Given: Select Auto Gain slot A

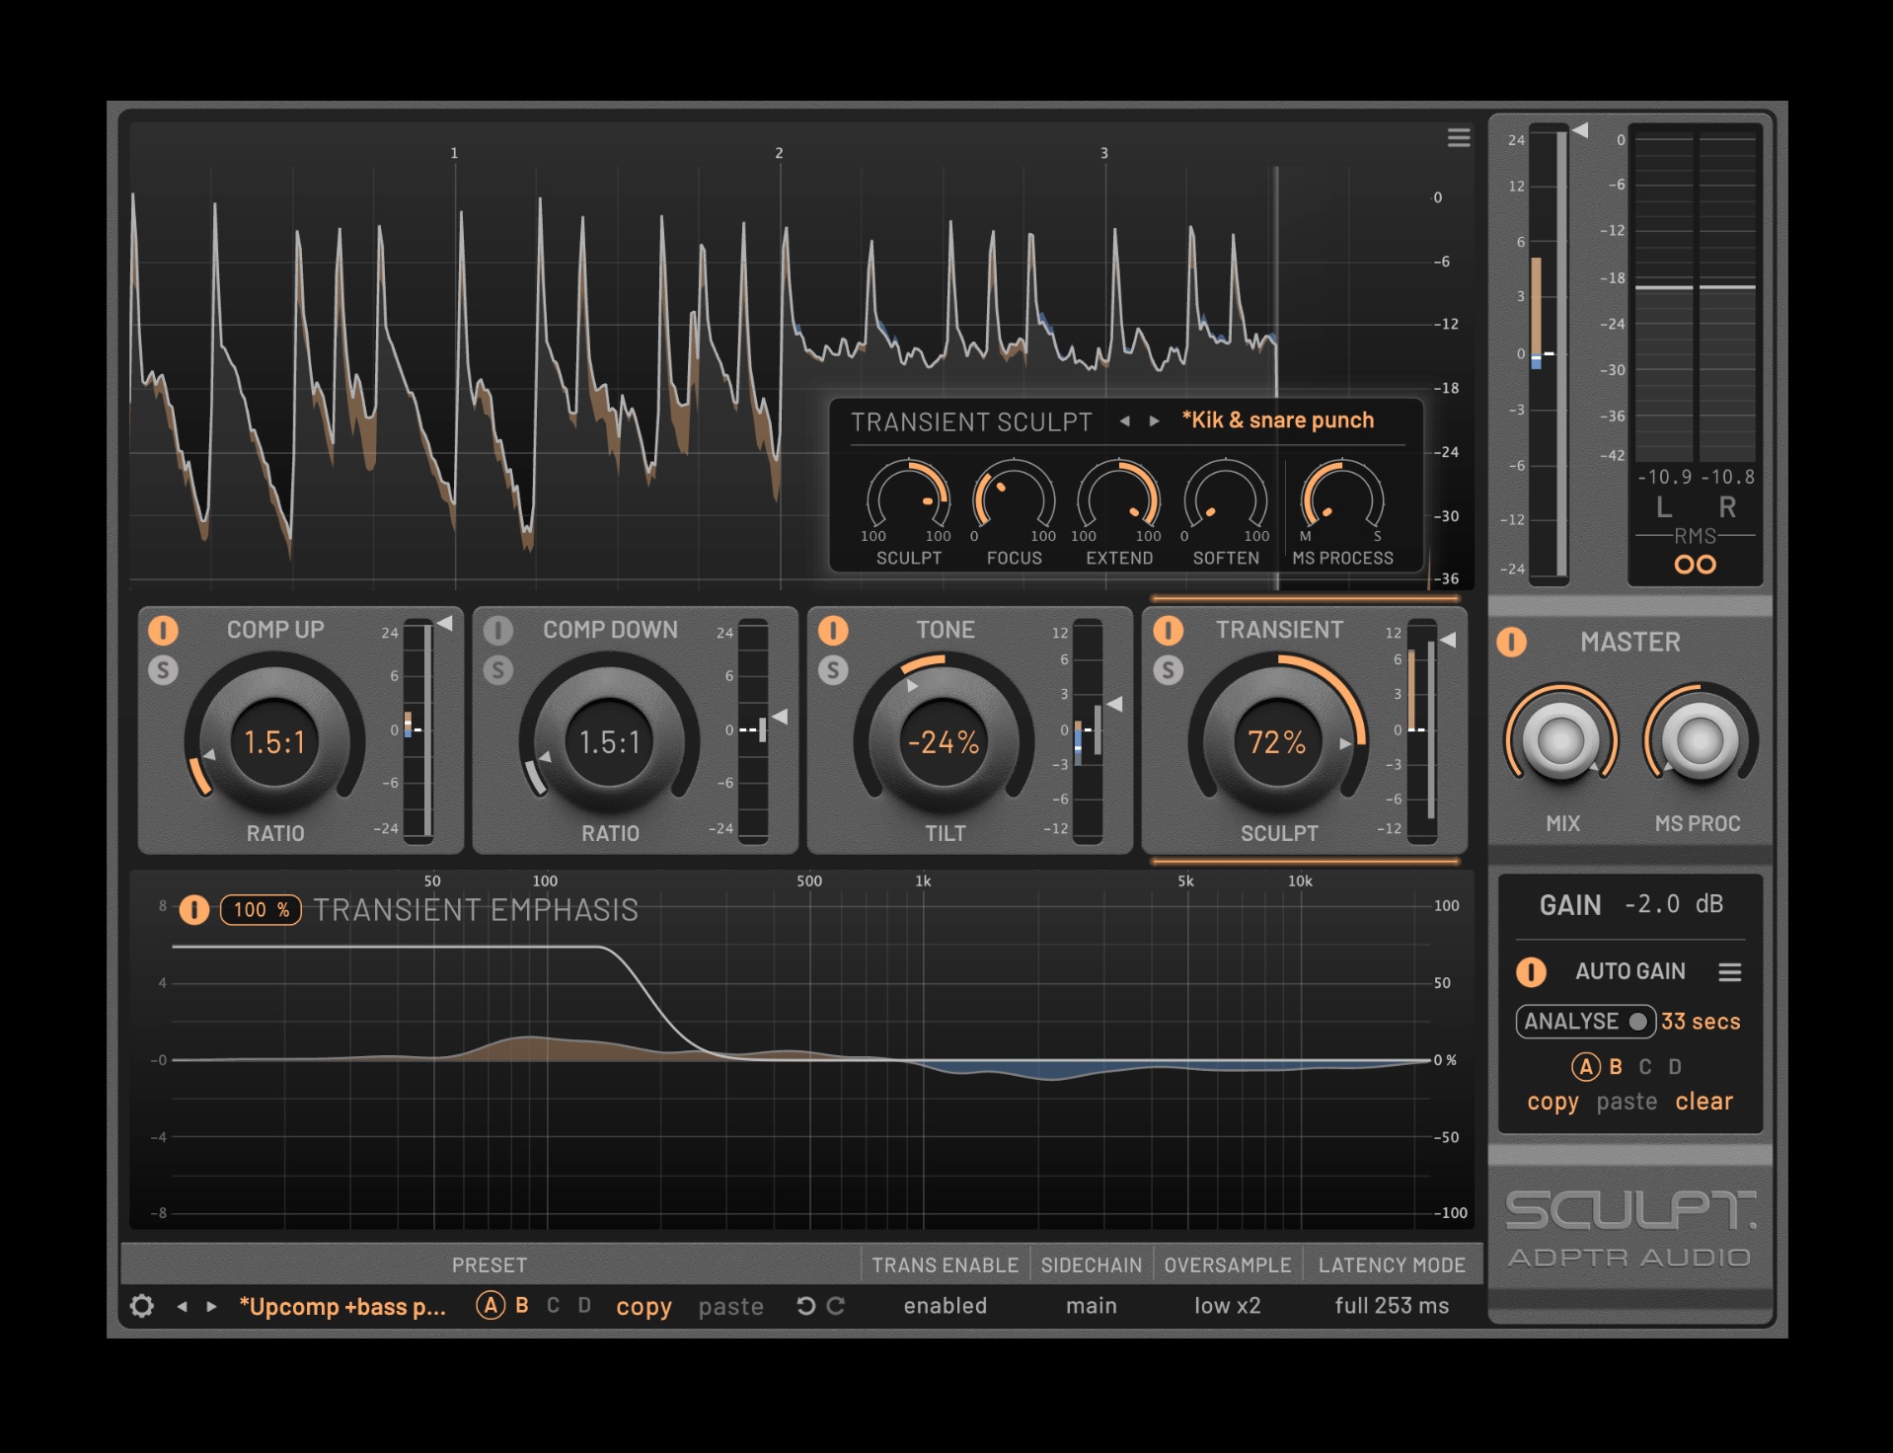Looking at the screenshot, I should (x=1585, y=1067).
